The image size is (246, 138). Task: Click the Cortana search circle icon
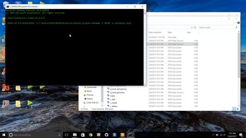11,135
